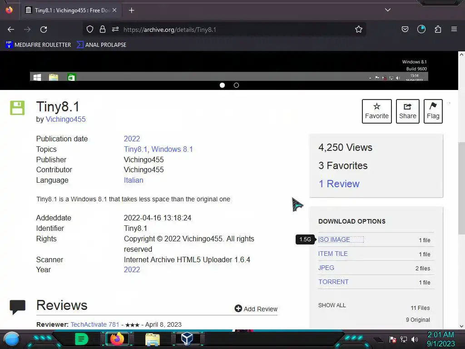The image size is (465, 349).
Task: Click the Favorite button
Action: coord(376,111)
